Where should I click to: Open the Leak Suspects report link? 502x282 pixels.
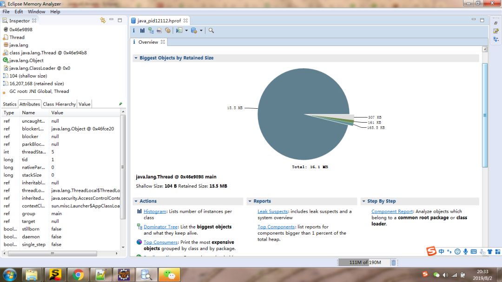[x=273, y=211]
